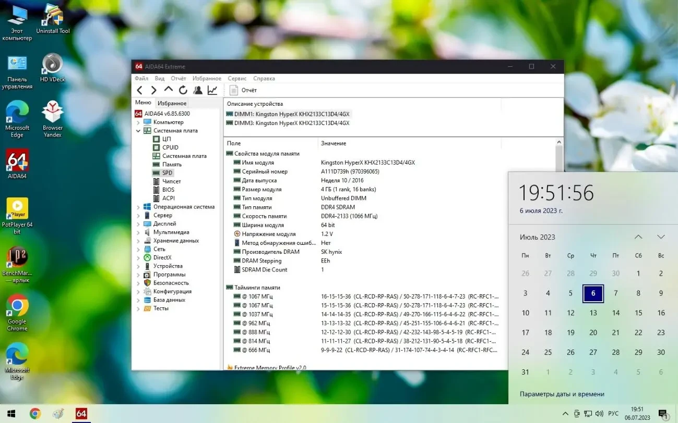This screenshot has height=423, width=678.
Task: Show hidden icons via tray chevron
Action: point(565,413)
